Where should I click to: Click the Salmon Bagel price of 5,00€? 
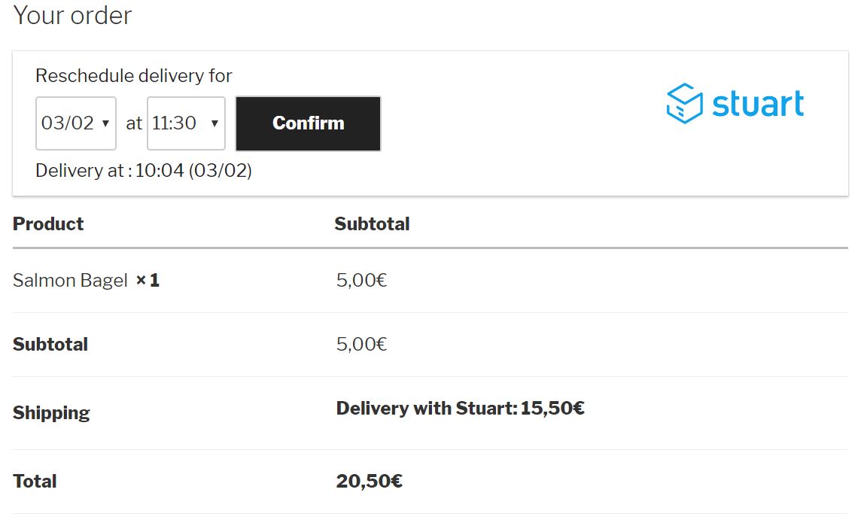coord(360,280)
